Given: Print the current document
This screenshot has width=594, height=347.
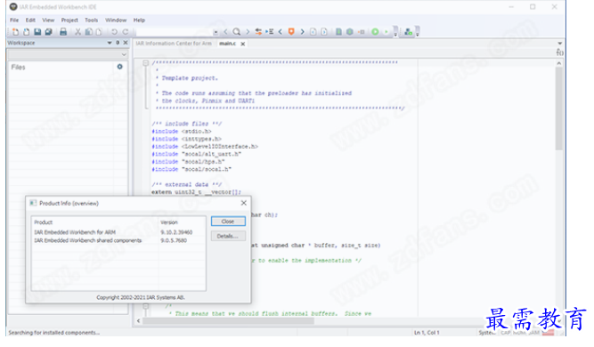Looking at the screenshot, I should click(63, 32).
